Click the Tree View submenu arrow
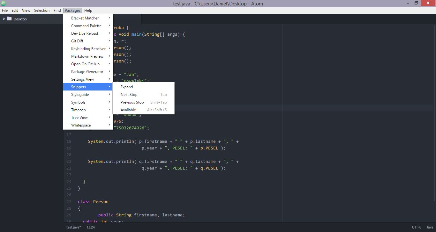The height and width of the screenshot is (232, 436). pos(109,118)
